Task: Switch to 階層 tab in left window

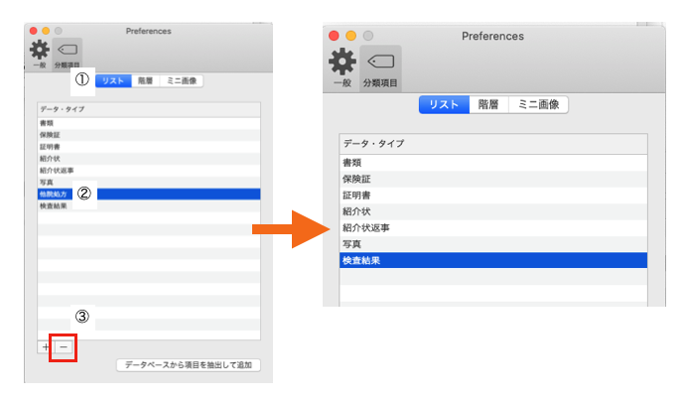Action: (144, 81)
